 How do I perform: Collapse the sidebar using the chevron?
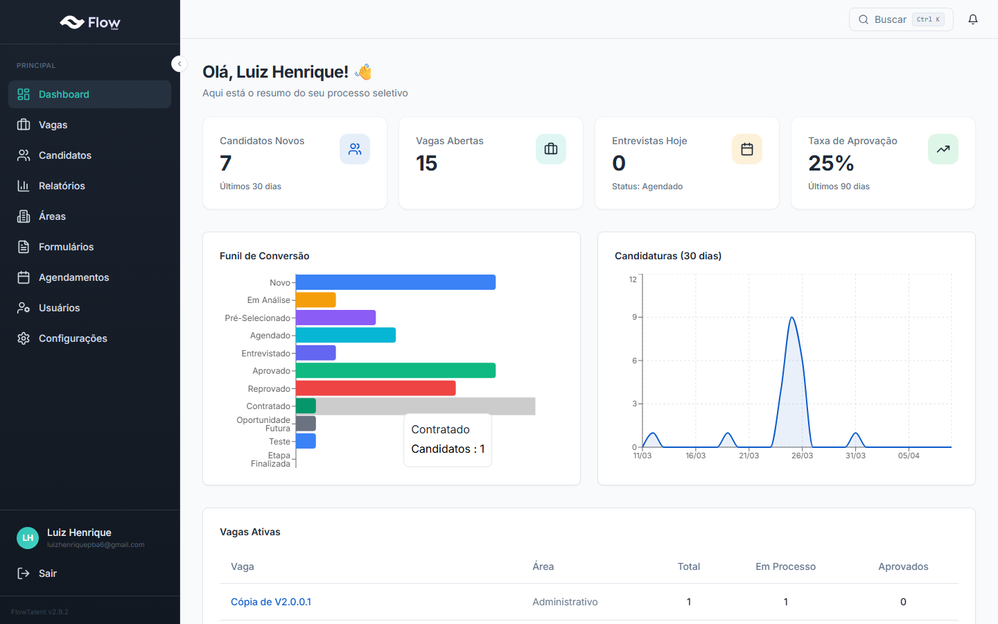click(x=179, y=63)
